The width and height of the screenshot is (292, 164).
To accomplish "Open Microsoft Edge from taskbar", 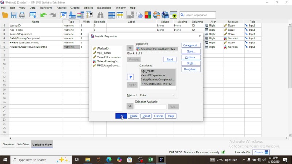I will point(109,160).
